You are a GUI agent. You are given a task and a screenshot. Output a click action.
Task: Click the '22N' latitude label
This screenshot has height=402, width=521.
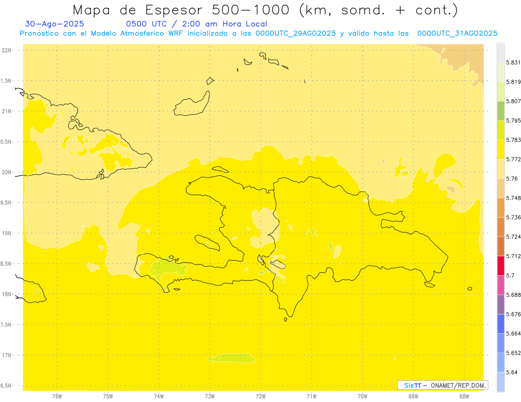(x=6, y=50)
